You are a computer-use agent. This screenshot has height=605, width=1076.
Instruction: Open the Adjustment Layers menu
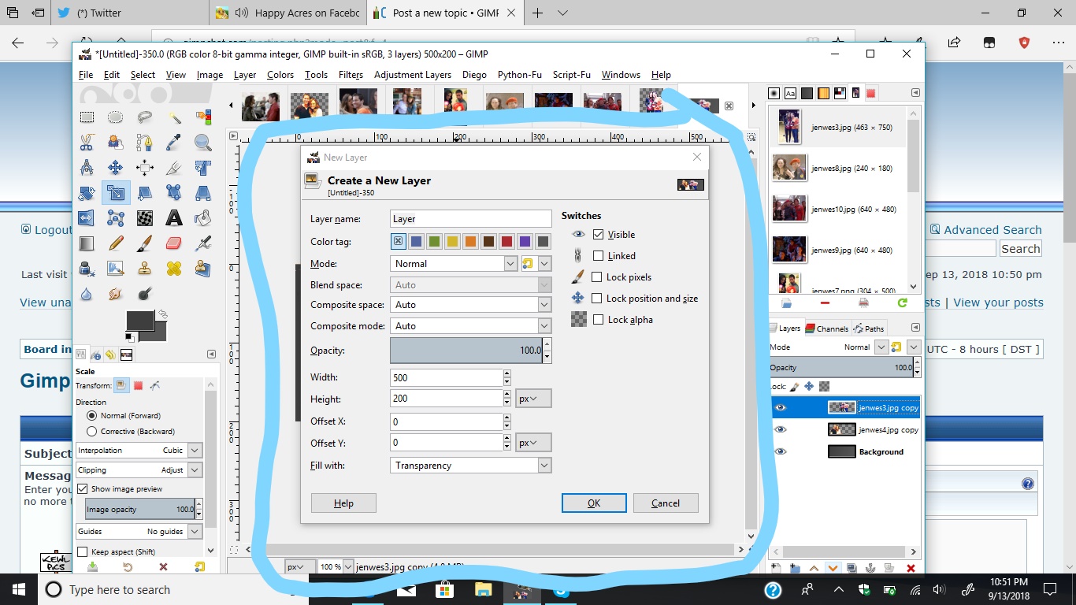pyautogui.click(x=413, y=75)
